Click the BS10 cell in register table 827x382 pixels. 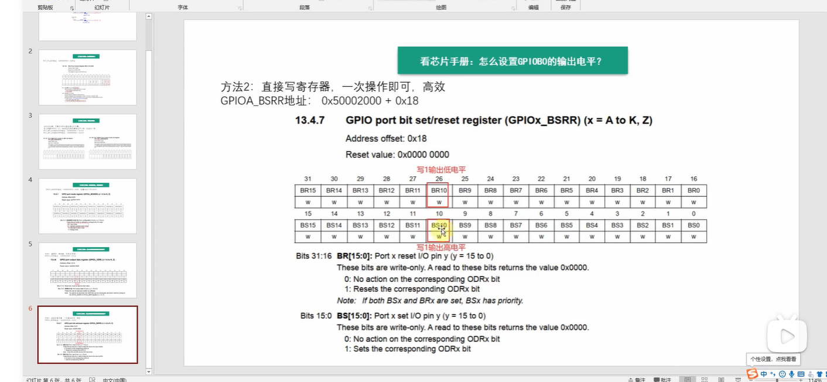439,226
